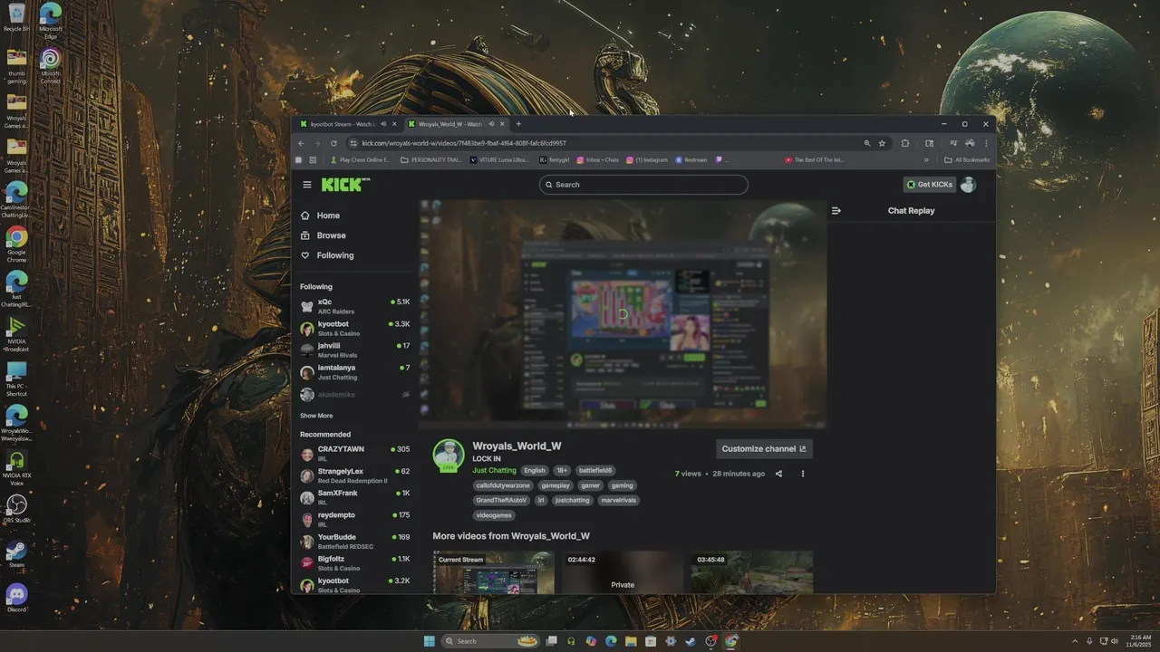This screenshot has height=652, width=1160.
Task: Reload the page in Chrome
Action: (333, 143)
